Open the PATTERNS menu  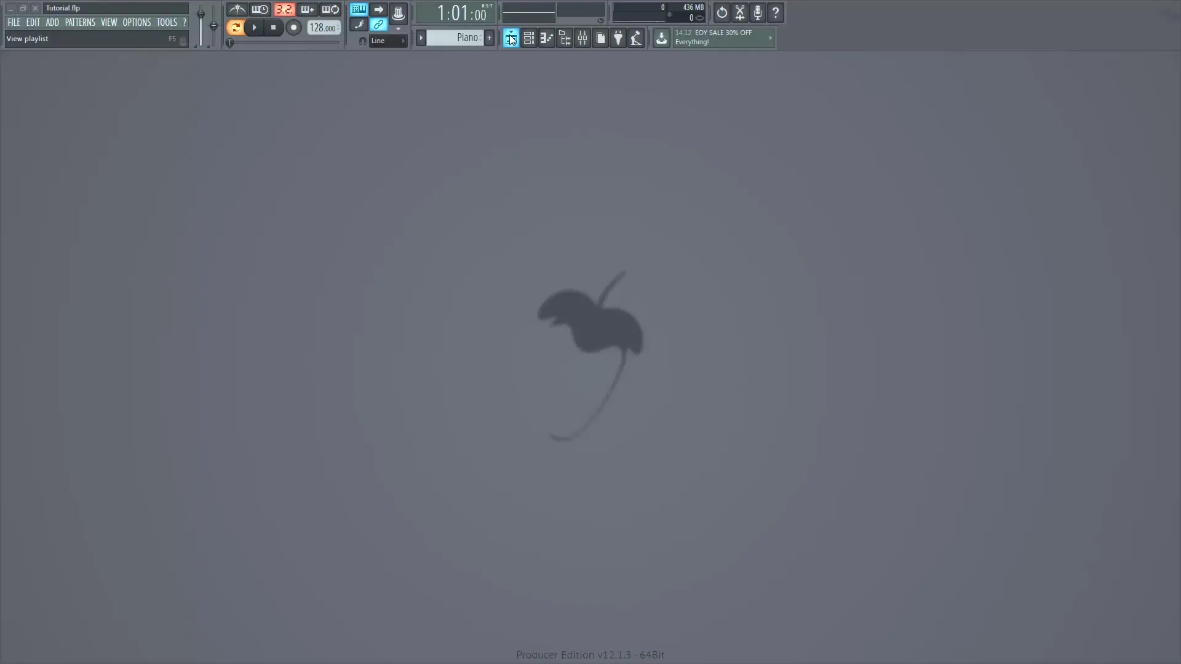(81, 22)
